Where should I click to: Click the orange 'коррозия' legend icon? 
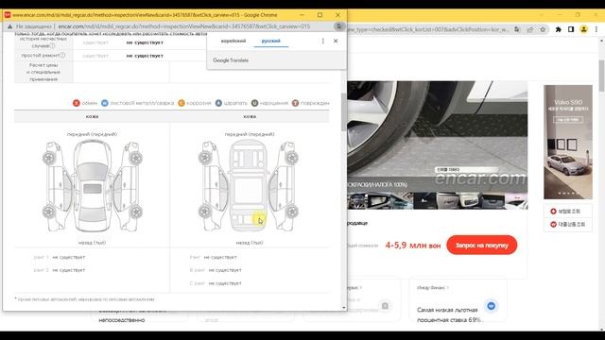pos(181,103)
